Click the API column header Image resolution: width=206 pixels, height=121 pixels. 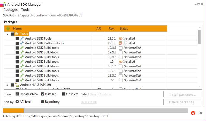click(x=99, y=29)
